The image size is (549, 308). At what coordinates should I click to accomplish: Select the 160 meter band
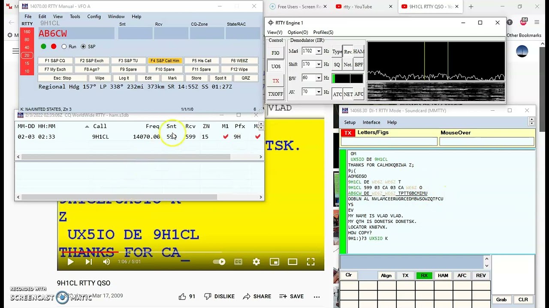27,32
